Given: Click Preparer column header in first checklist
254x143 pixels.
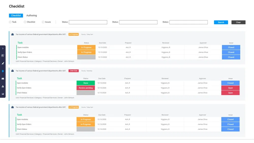Looking at the screenshot, I should click(x=128, y=43).
